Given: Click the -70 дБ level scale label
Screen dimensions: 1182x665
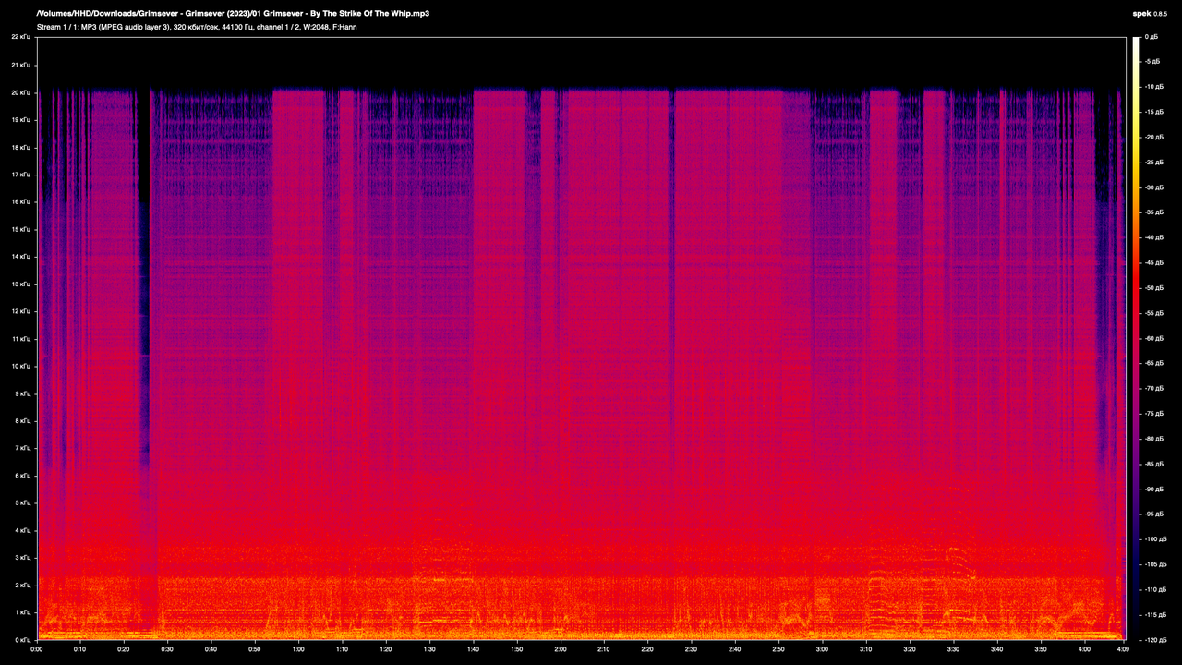Looking at the screenshot, I should click(x=1155, y=388).
